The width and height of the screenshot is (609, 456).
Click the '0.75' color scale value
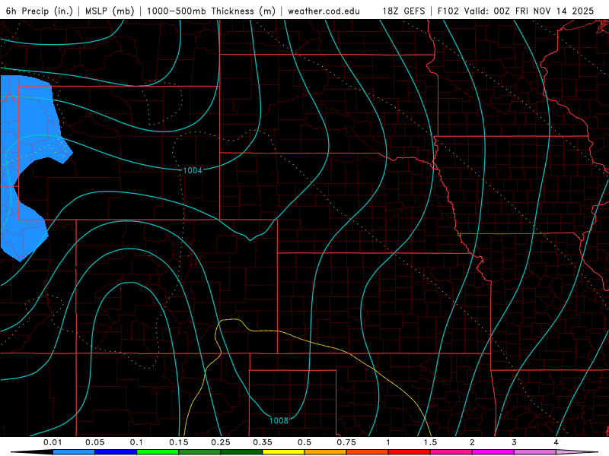[x=346, y=442]
